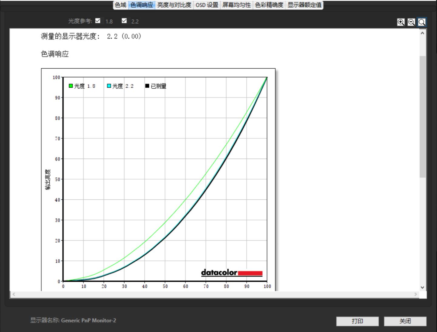
Task: Switch to the 显示器额定值 tab
Action: 304,5
